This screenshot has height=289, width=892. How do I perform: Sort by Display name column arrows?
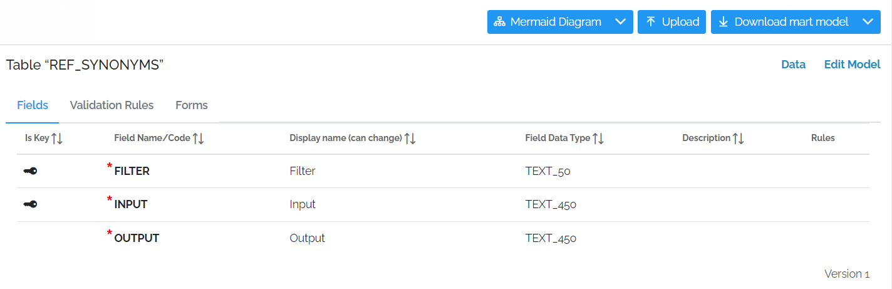[x=410, y=139]
